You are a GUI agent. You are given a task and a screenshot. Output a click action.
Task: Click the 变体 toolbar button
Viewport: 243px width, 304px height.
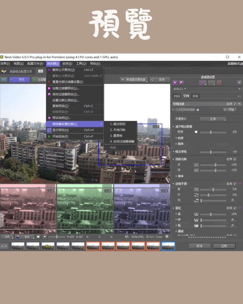(159, 80)
